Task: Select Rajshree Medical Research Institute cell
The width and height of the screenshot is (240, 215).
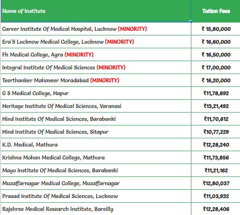Action: [96, 209]
